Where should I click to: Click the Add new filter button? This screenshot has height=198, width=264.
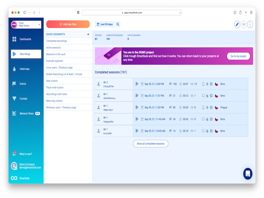click(x=68, y=24)
